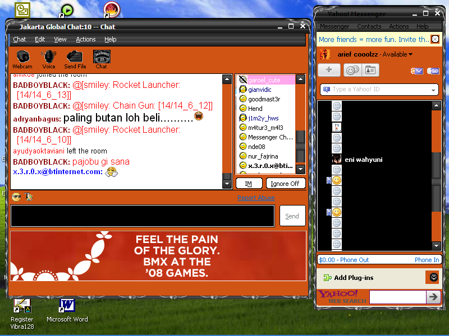Close the 'More friends' invite banner
449x336 pixels.
pos(435,39)
